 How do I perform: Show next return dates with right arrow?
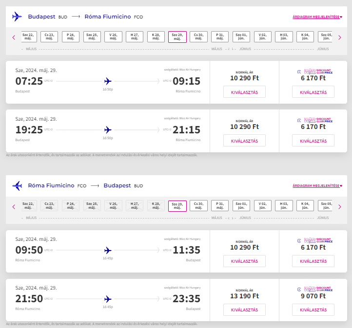point(340,206)
